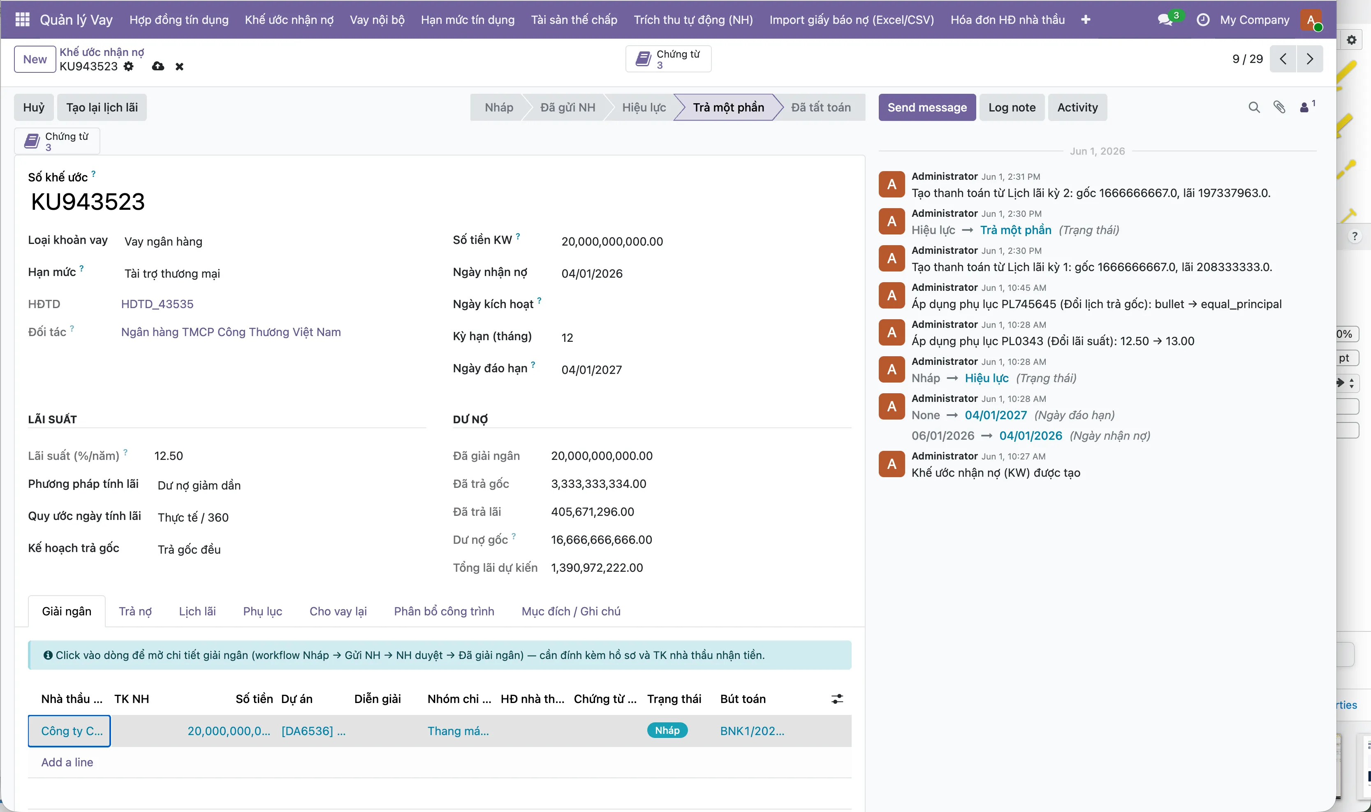
Task: Go to next record arrow
Action: pyautogui.click(x=1310, y=59)
